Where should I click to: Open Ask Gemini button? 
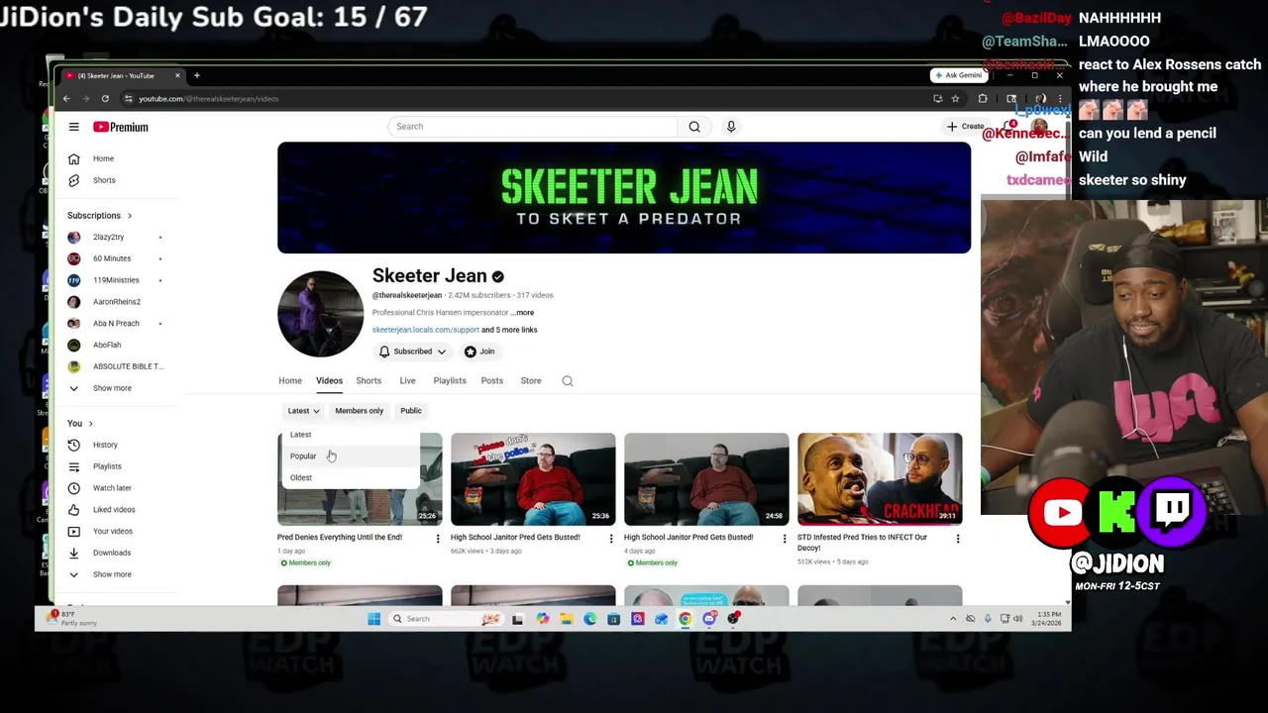click(x=958, y=75)
